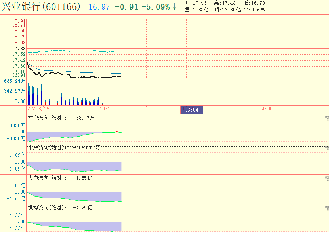Screen dimensions: 329x232
Task: Click the 大户流向 value -1.55亿
Action: tap(82, 178)
